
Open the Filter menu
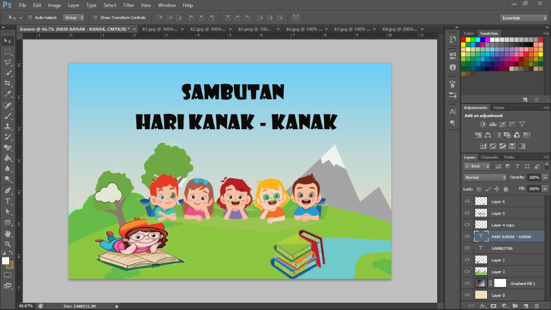129,5
